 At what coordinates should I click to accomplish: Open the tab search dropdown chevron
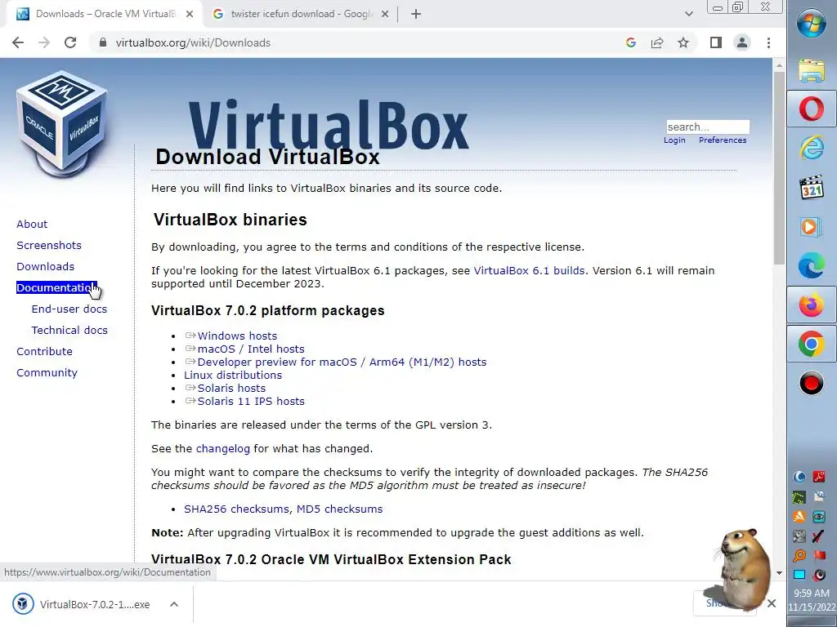[688, 15]
